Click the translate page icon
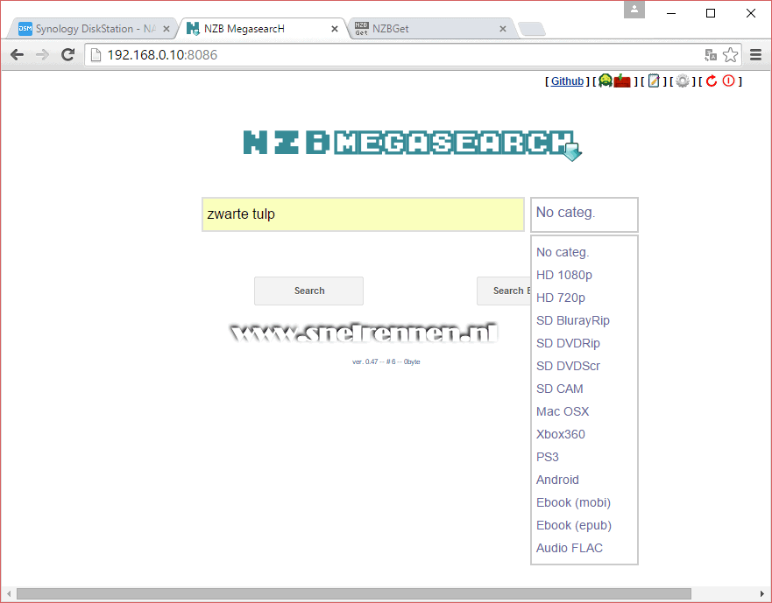The width and height of the screenshot is (772, 603). point(711,55)
